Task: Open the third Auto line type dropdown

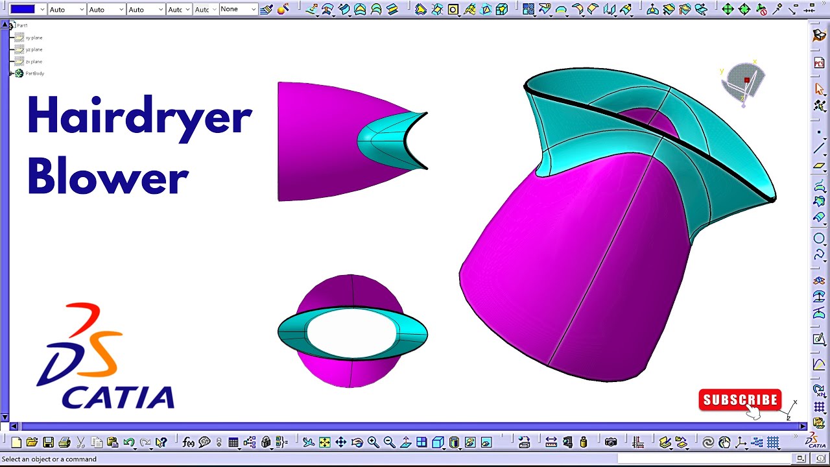Action: coord(161,9)
